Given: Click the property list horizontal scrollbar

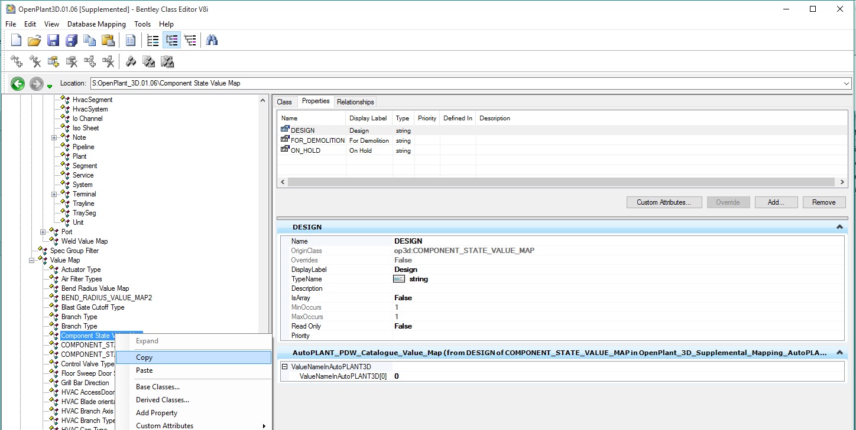Looking at the screenshot, I should point(562,182).
